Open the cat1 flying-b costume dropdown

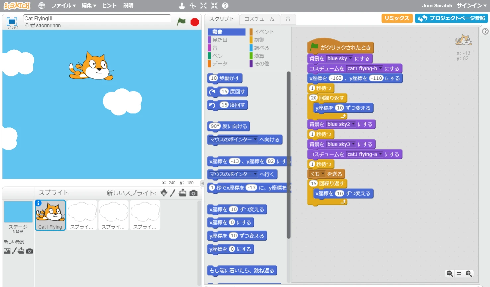[x=380, y=68]
